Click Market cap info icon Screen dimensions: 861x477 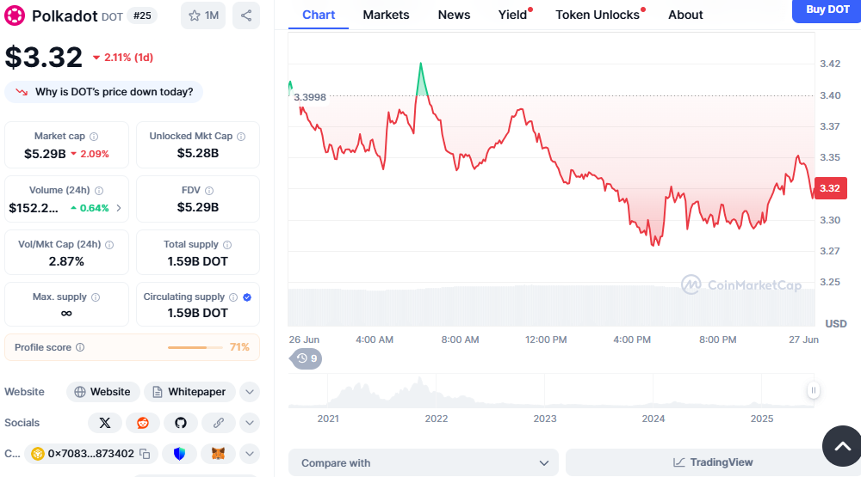click(x=94, y=137)
